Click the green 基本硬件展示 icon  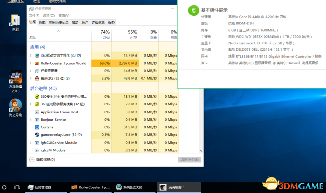pos(194,10)
